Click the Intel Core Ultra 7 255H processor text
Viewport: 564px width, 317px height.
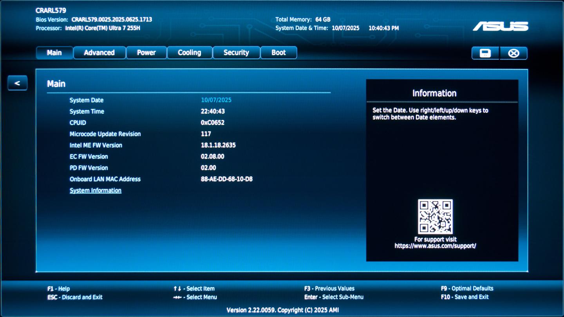[x=102, y=28]
